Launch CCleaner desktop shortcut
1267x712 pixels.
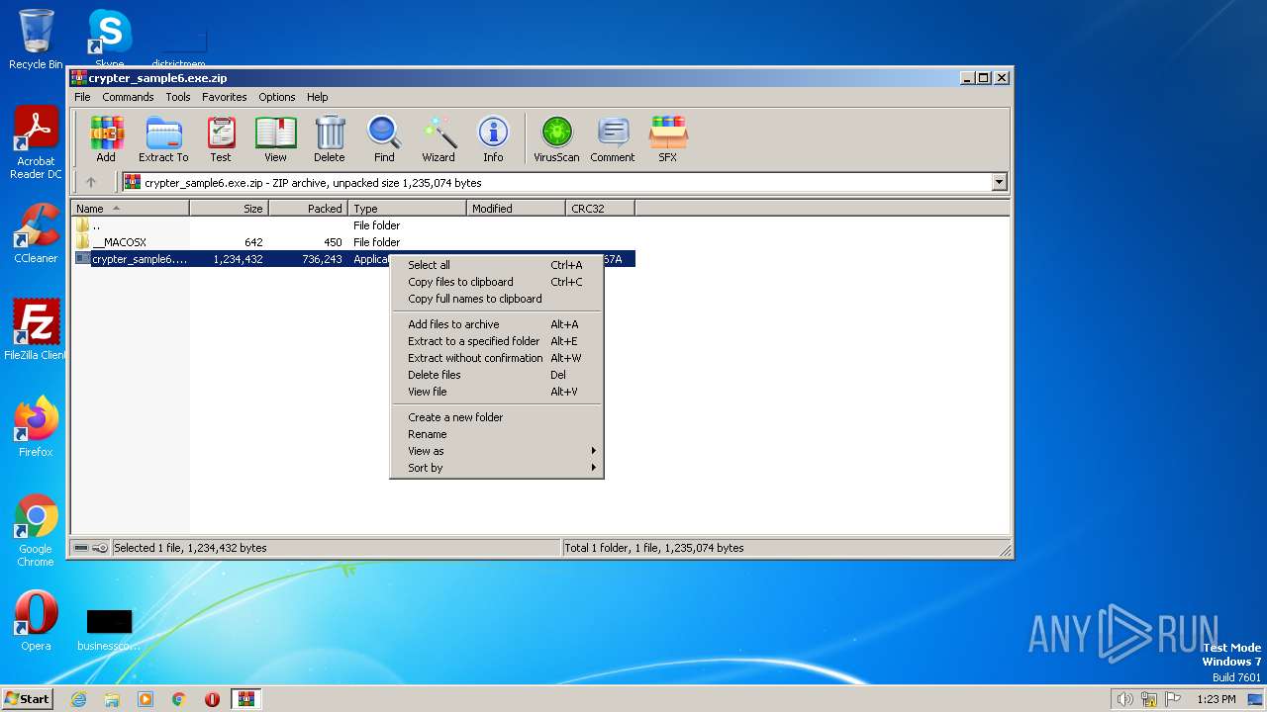[x=36, y=233]
